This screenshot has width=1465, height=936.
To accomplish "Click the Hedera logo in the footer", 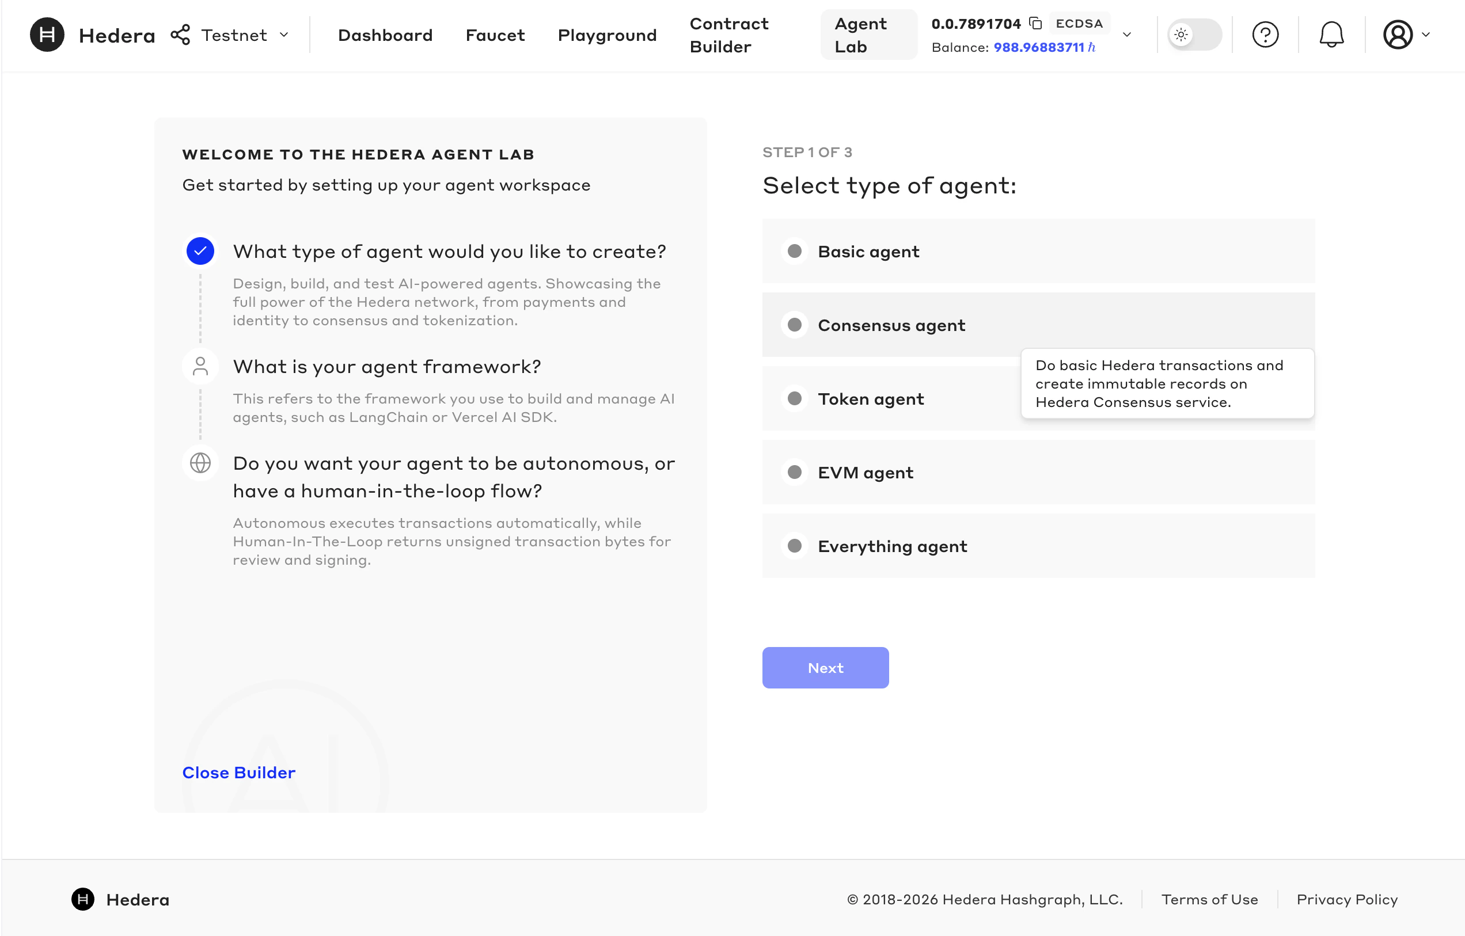I will click(84, 900).
